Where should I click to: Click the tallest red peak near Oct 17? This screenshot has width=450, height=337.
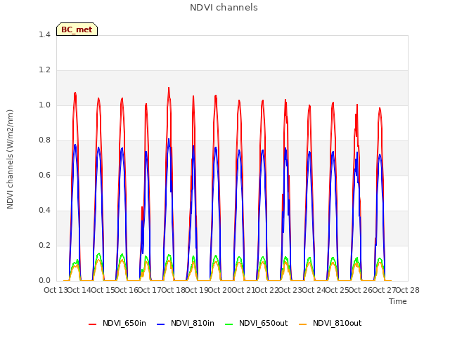click(x=169, y=88)
